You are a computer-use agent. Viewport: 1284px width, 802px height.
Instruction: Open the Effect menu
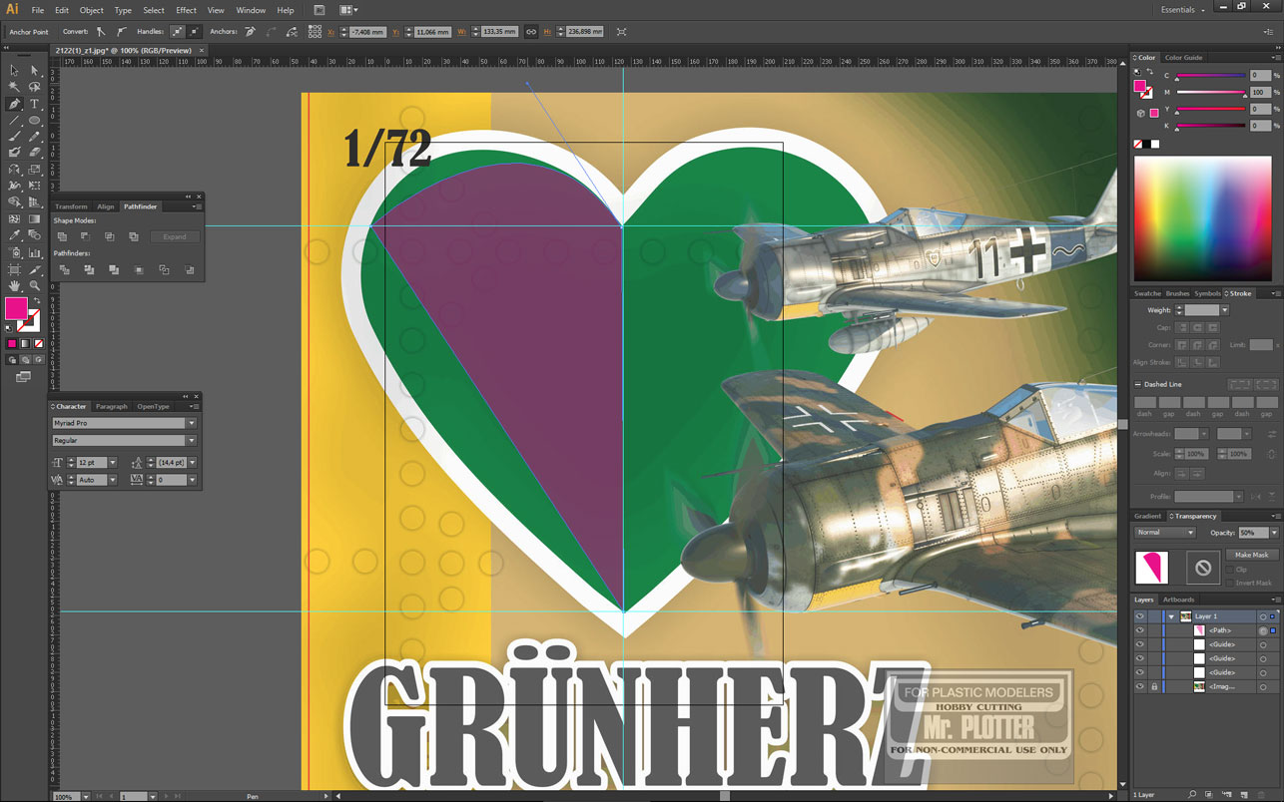click(x=186, y=10)
